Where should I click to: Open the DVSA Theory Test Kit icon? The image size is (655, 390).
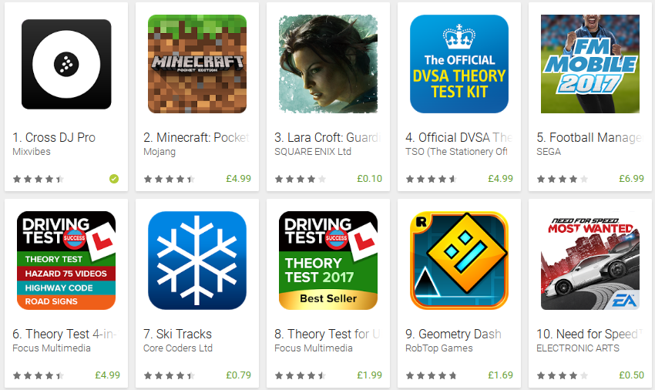tap(459, 64)
